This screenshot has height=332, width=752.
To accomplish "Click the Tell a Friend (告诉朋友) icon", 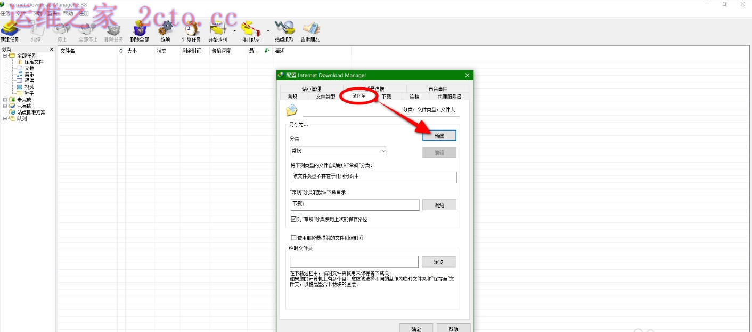I will [x=310, y=31].
